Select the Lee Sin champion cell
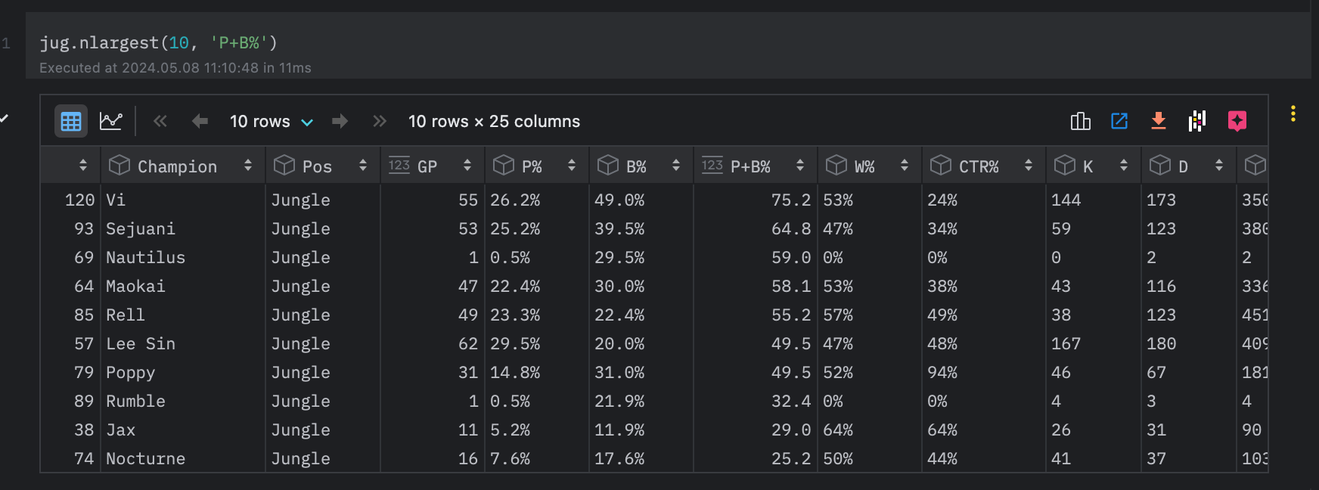This screenshot has width=1319, height=490. click(182, 343)
